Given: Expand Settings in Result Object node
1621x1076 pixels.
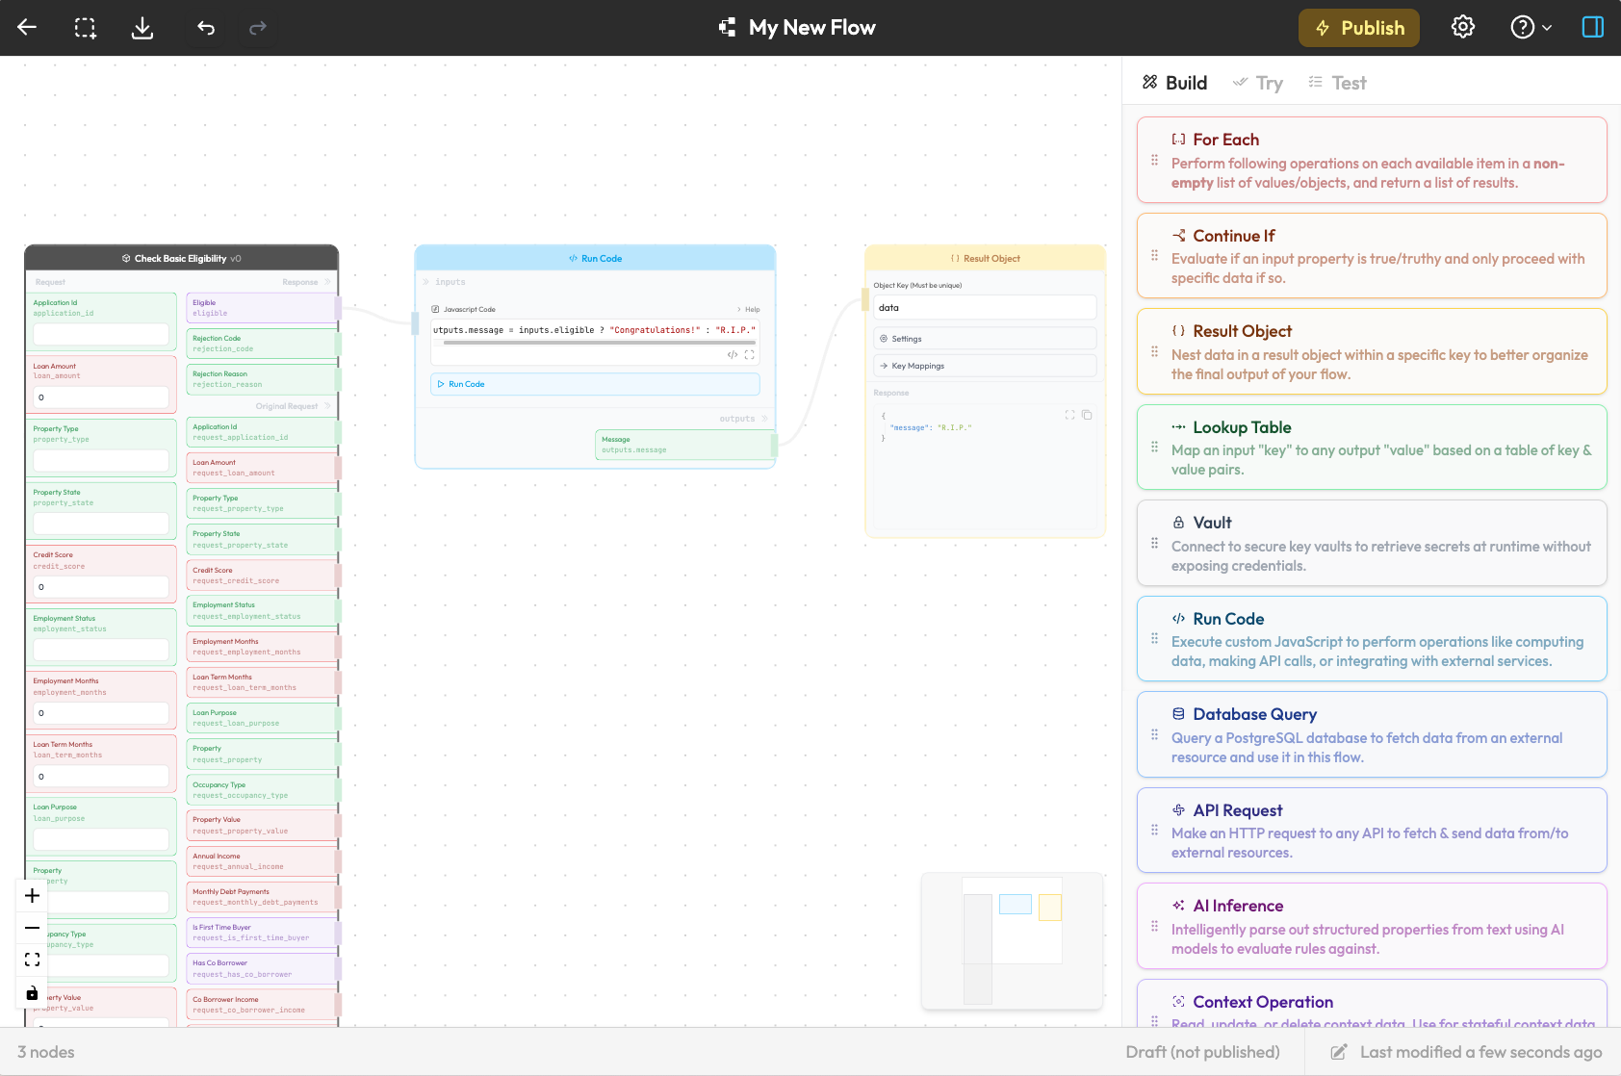Looking at the screenshot, I should [984, 339].
